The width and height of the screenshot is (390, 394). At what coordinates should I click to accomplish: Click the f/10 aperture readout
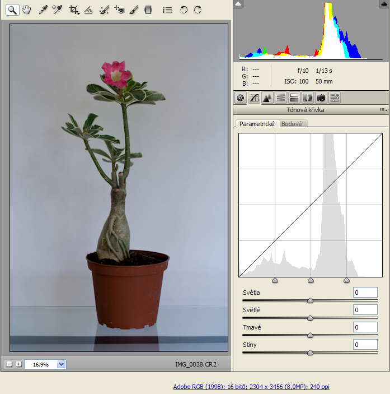point(303,71)
